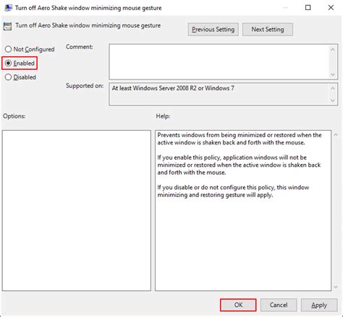Click the policy icon in the title bar

tap(8, 8)
